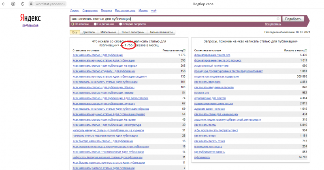Open similar query постинг это

201,93
